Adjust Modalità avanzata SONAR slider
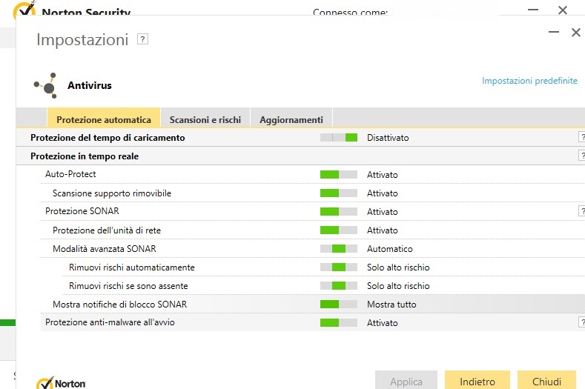 339,249
